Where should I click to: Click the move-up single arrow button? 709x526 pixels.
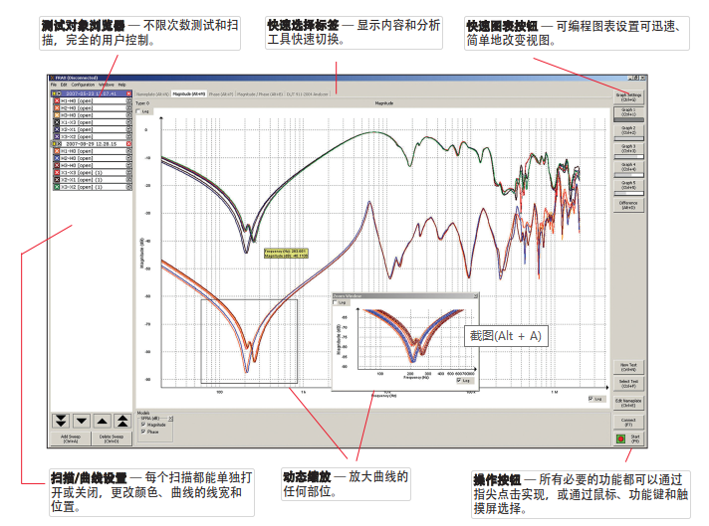pos(102,421)
